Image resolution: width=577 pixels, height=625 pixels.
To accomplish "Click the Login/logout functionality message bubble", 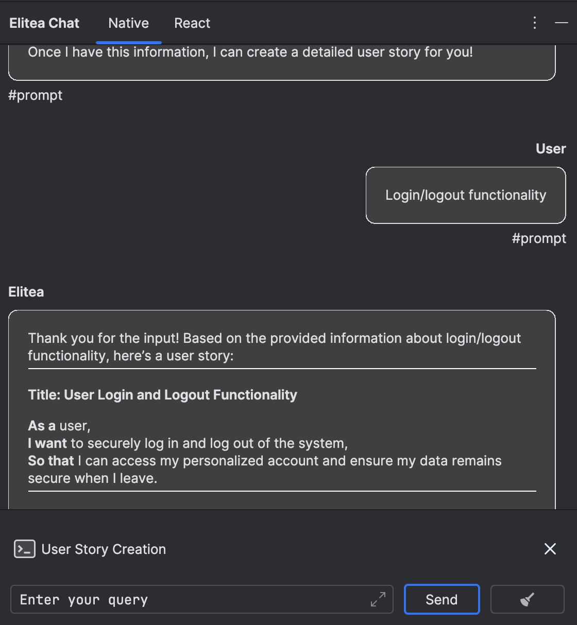I will click(466, 195).
